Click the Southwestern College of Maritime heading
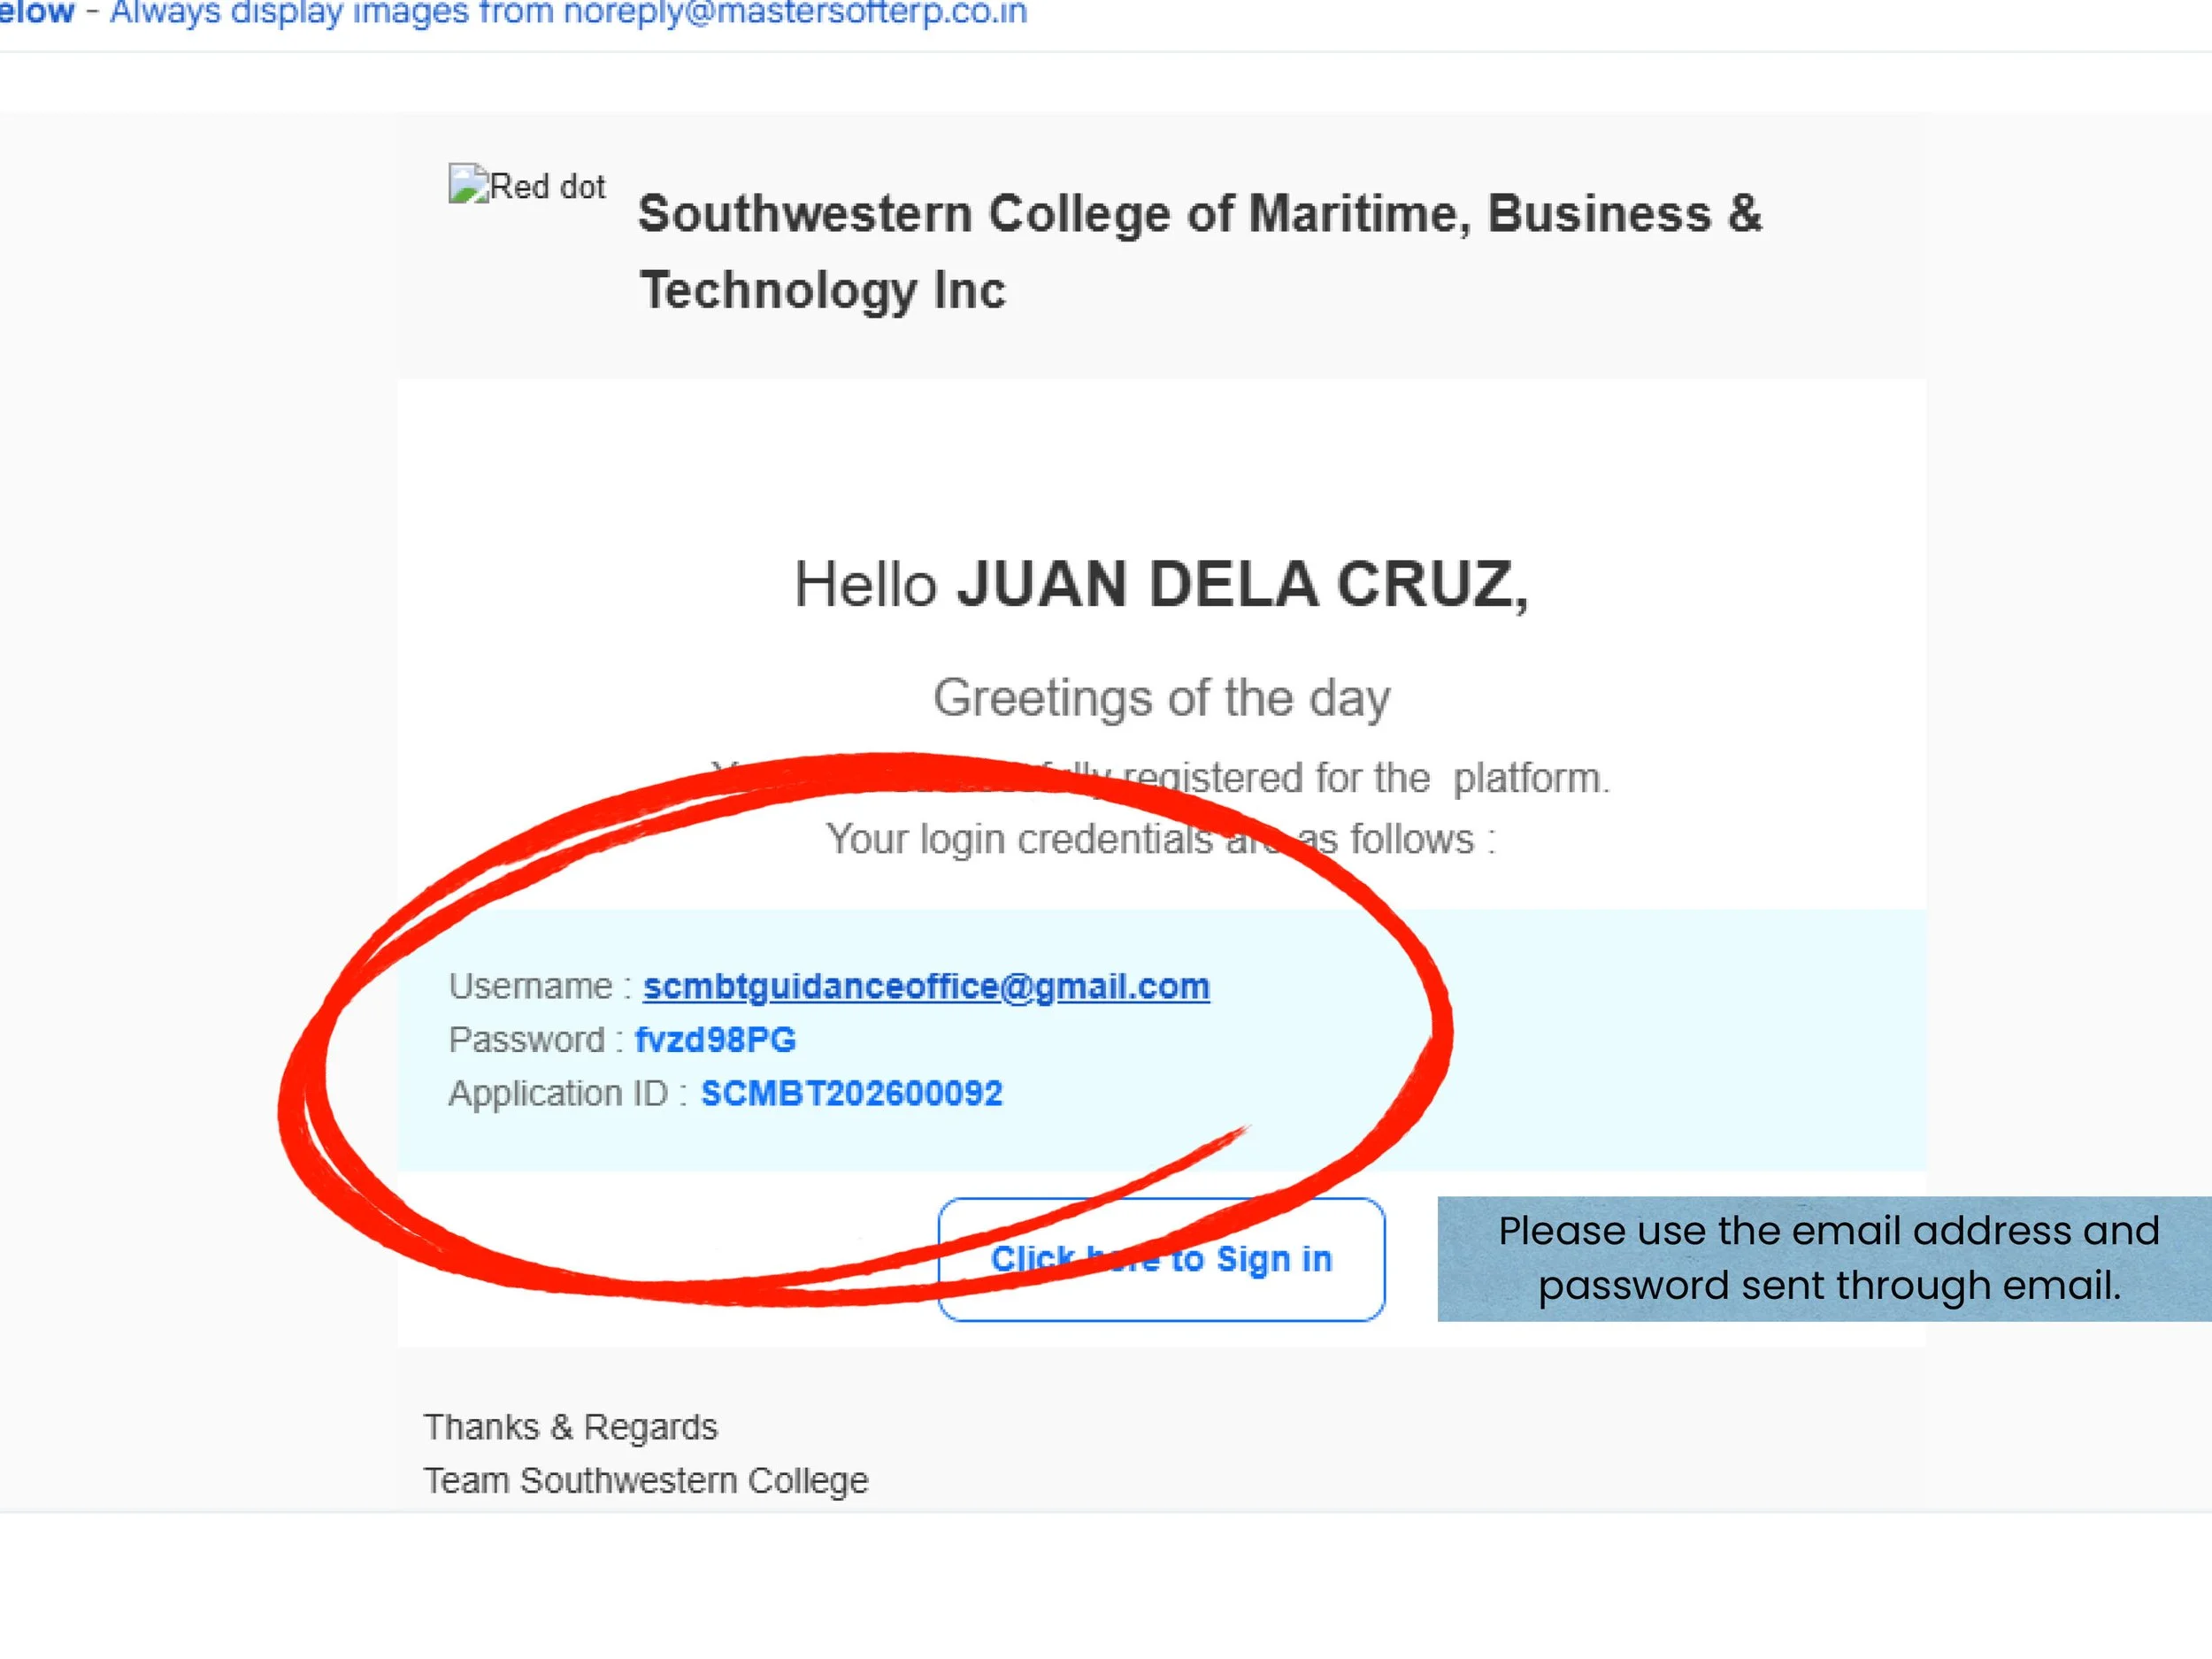 tap(1200, 250)
